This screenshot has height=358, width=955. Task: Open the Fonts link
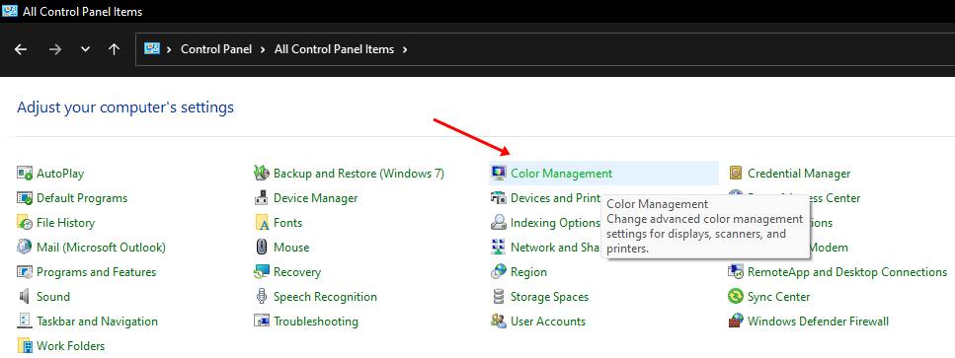pyautogui.click(x=287, y=223)
